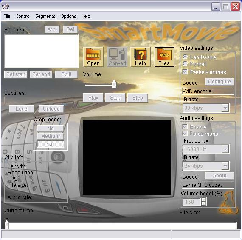Open the Segments menu
The height and width of the screenshot is (240, 242).
(45, 16)
